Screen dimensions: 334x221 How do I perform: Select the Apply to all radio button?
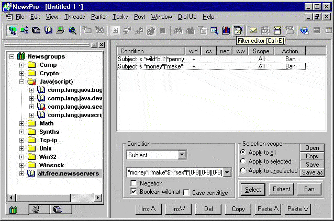tap(243, 152)
